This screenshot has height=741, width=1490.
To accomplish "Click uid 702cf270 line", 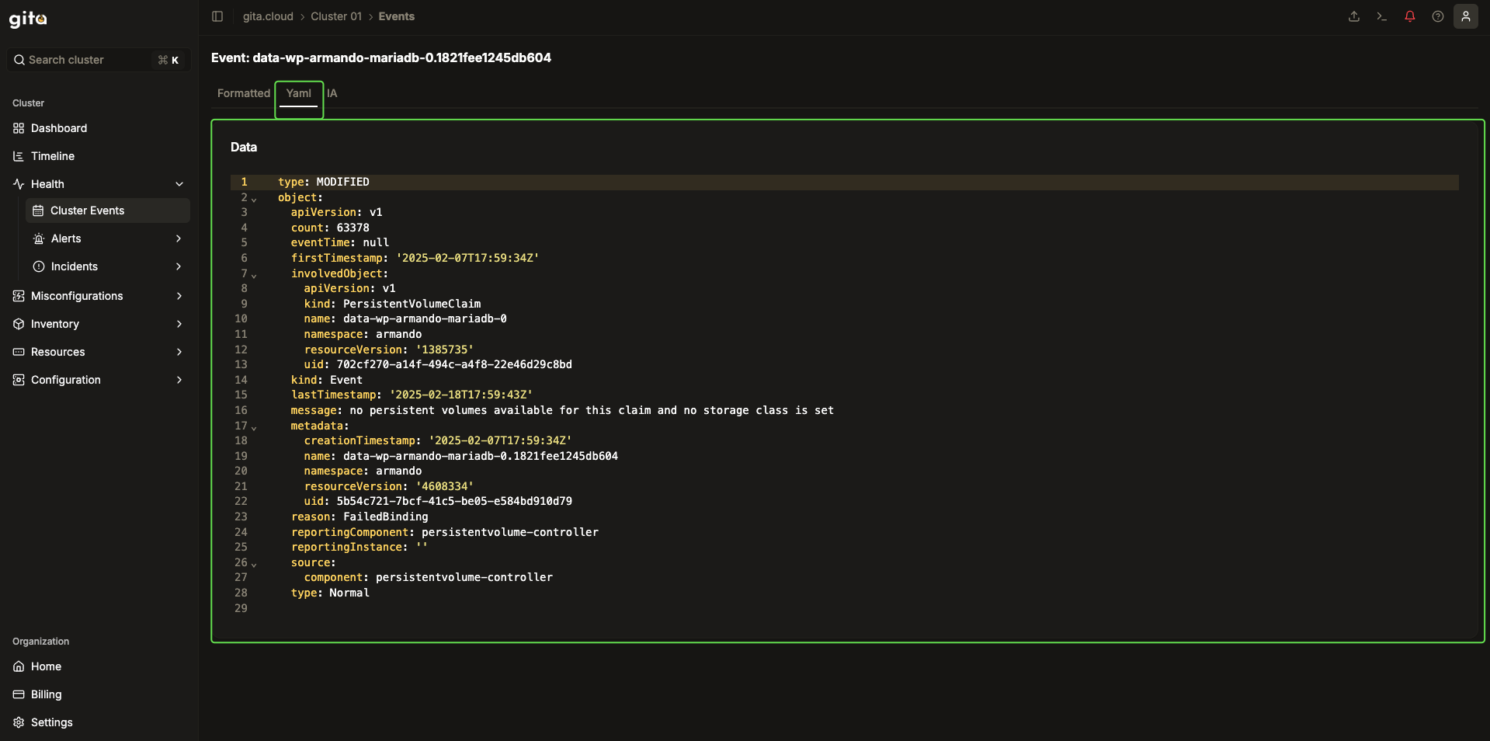I will pyautogui.click(x=438, y=364).
